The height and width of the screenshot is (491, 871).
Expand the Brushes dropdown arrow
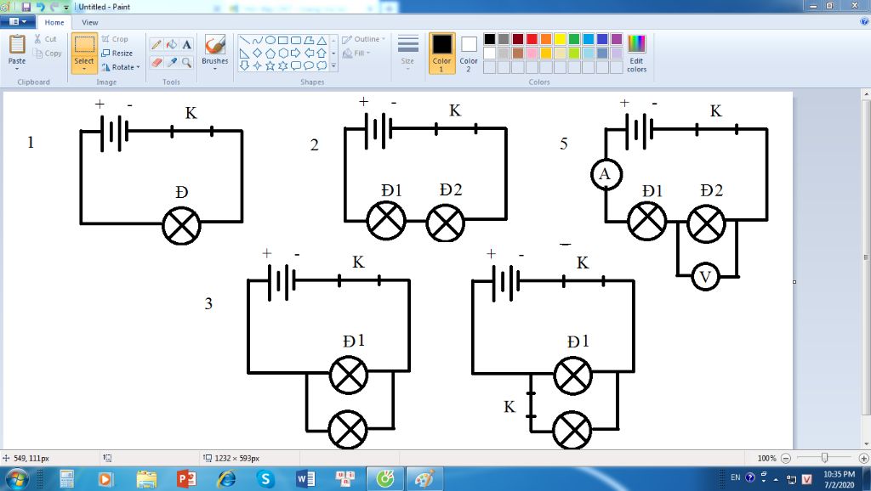(215, 69)
